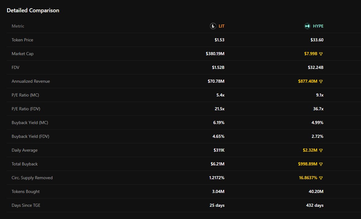Screen dimensions: 361x219
Task: Click the Token Price row label
Action: pos(22,40)
